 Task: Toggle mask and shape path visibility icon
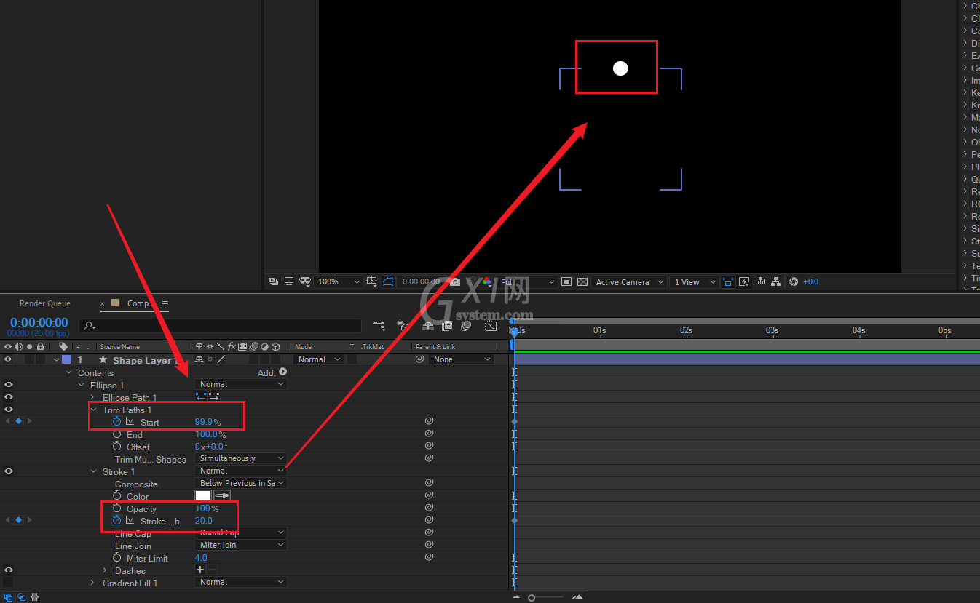[388, 281]
